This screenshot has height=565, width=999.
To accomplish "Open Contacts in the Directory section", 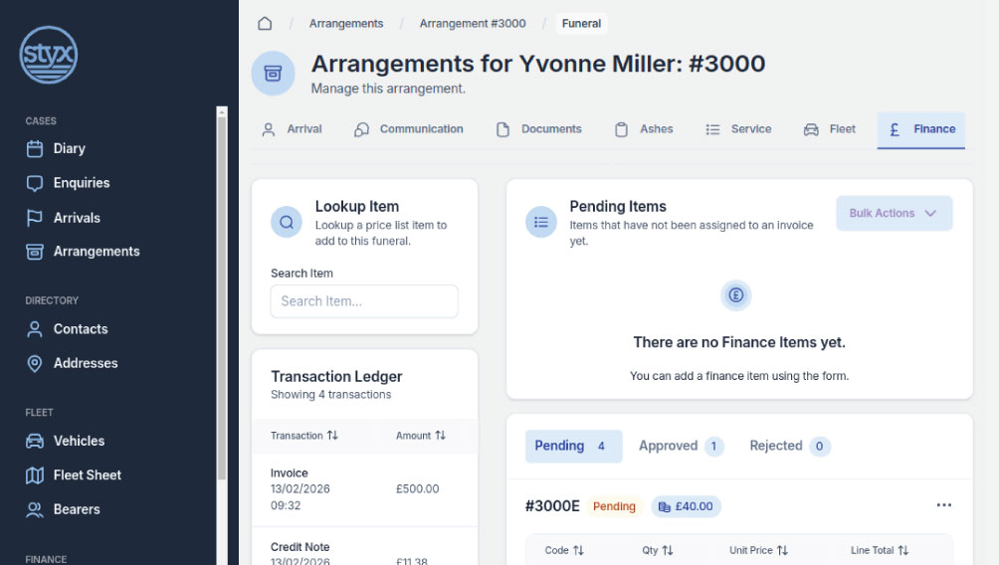I will 80,329.
